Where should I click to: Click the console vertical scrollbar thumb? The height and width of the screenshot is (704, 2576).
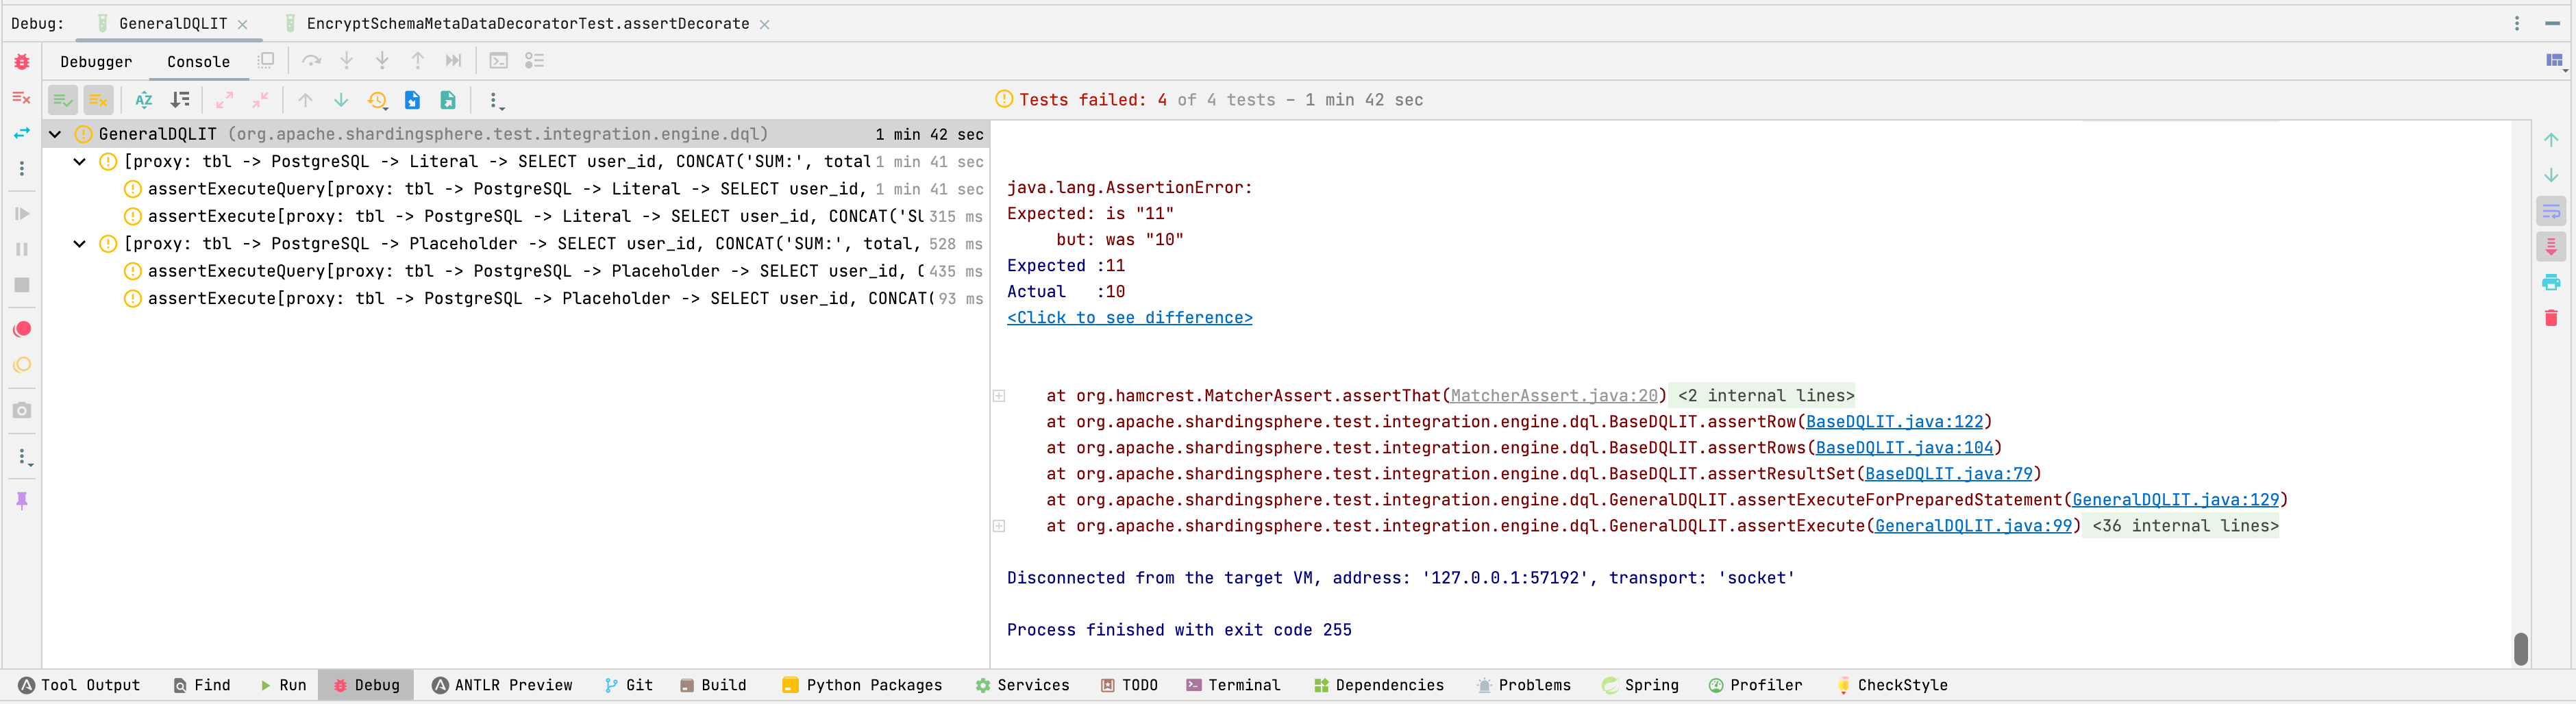click(x=2520, y=648)
